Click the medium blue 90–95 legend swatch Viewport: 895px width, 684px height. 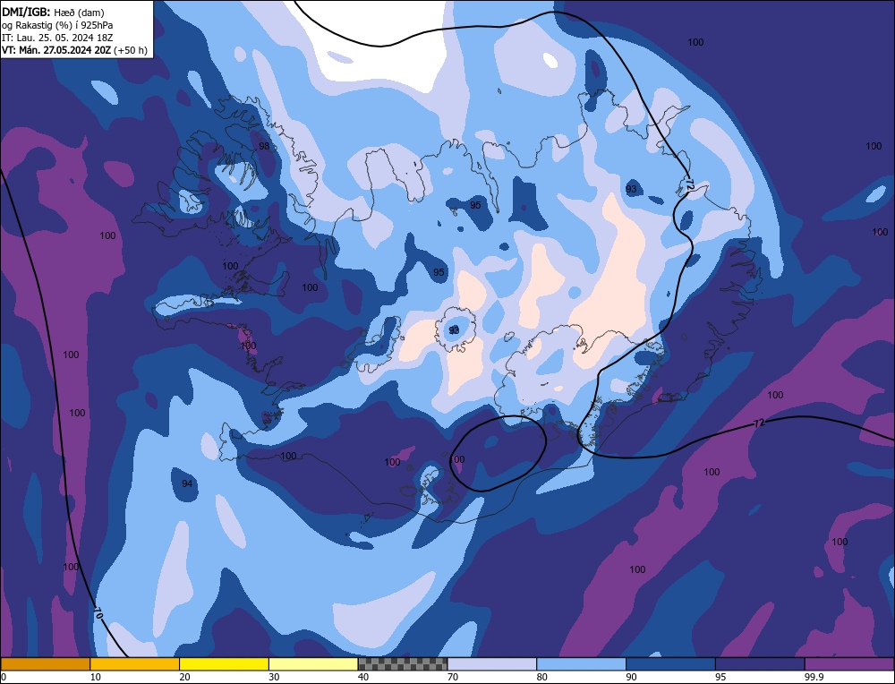click(670, 664)
